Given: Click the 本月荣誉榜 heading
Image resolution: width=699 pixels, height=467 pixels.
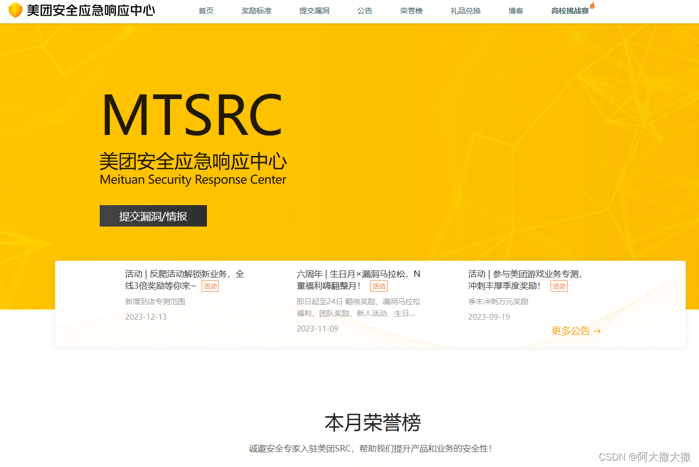Looking at the screenshot, I should coord(373,423).
